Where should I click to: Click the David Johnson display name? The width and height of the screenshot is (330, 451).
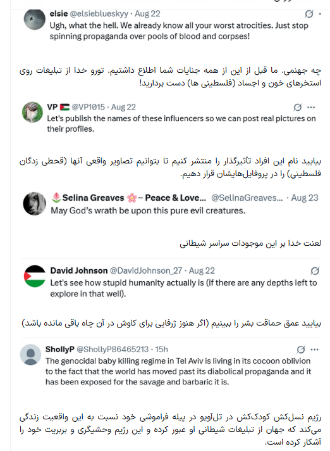pyautogui.click(x=79, y=270)
